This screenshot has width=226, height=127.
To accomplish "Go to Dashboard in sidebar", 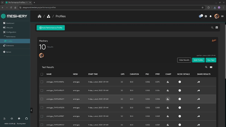I will coord(10,23).
